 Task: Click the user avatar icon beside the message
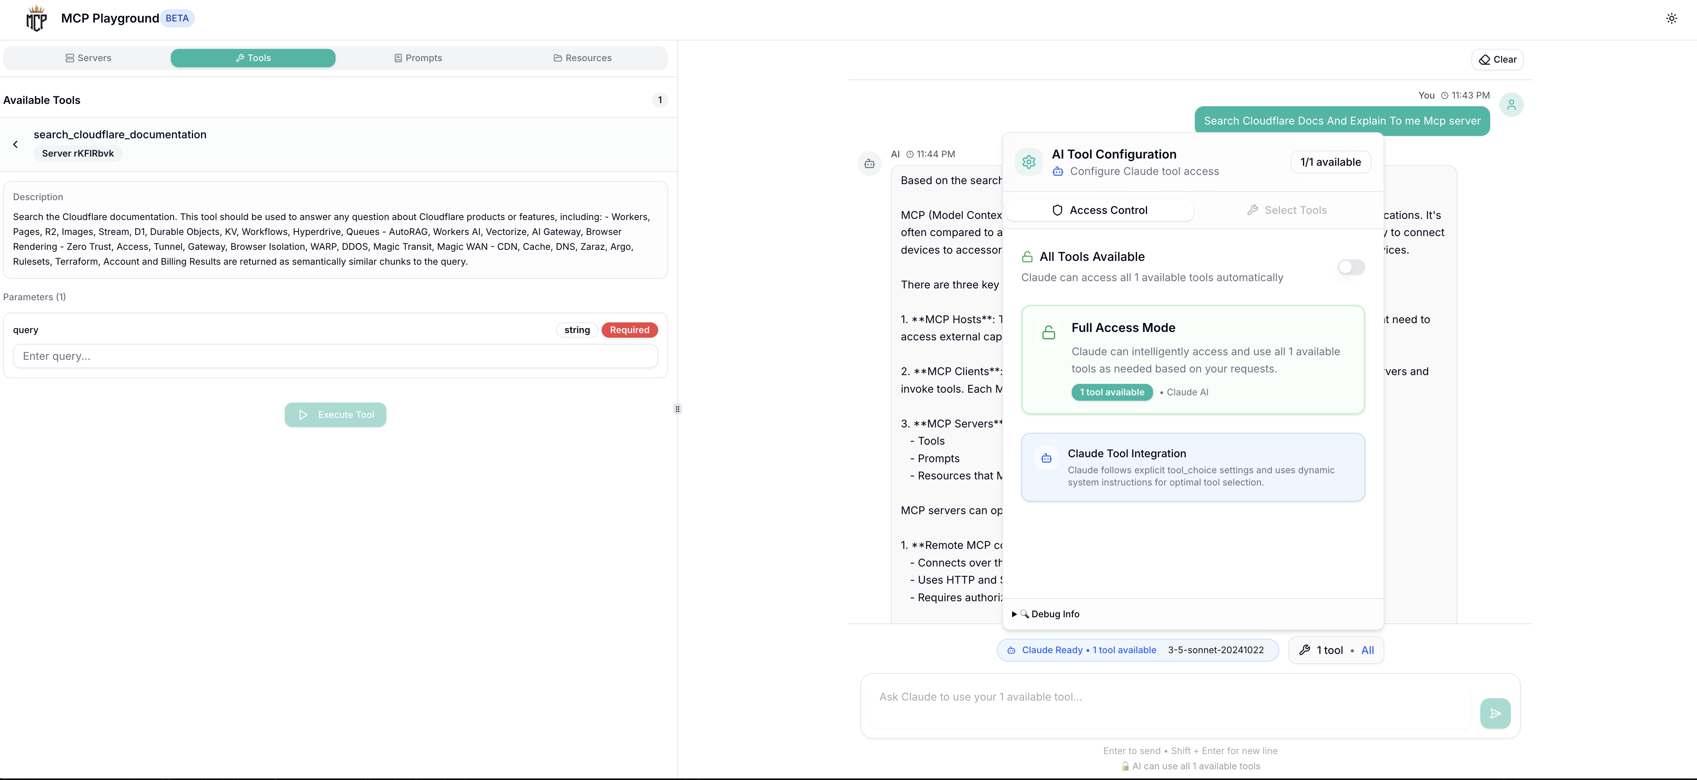[1511, 105]
